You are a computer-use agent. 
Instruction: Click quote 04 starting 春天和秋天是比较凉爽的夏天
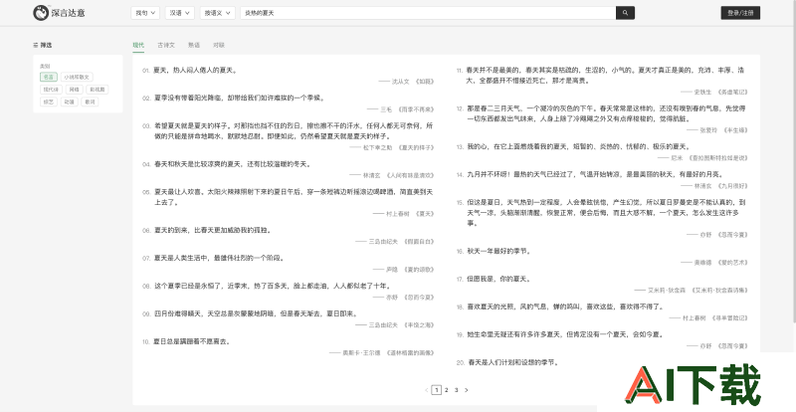232,164
